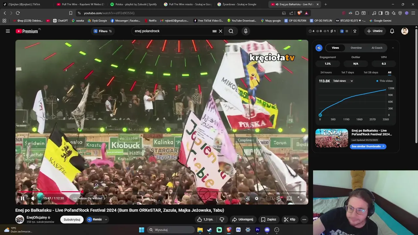Open Discord from the taskbar
Screen dimensions: 418x235
pyautogui.click(x=267, y=230)
